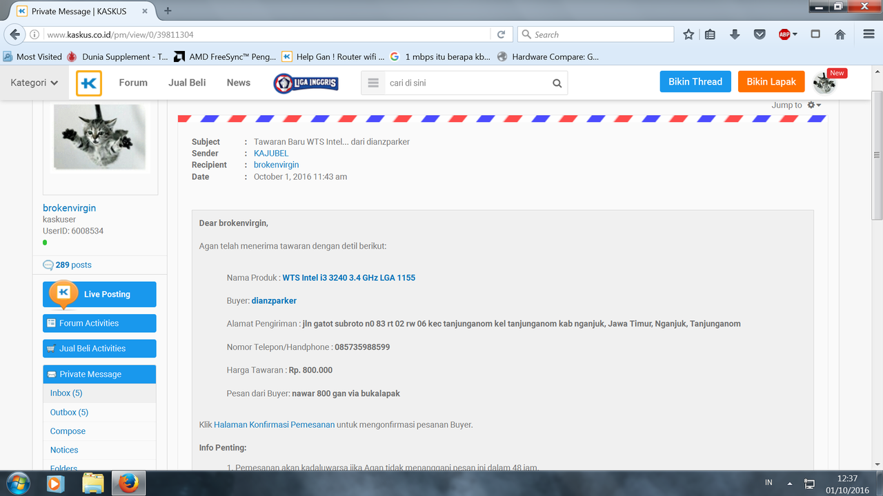
Task: Open the bookmarks library icon
Action: 710,34
